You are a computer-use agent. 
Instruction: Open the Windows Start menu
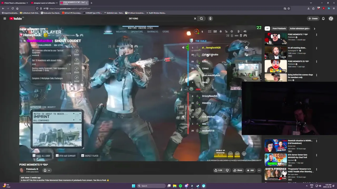[133, 186]
